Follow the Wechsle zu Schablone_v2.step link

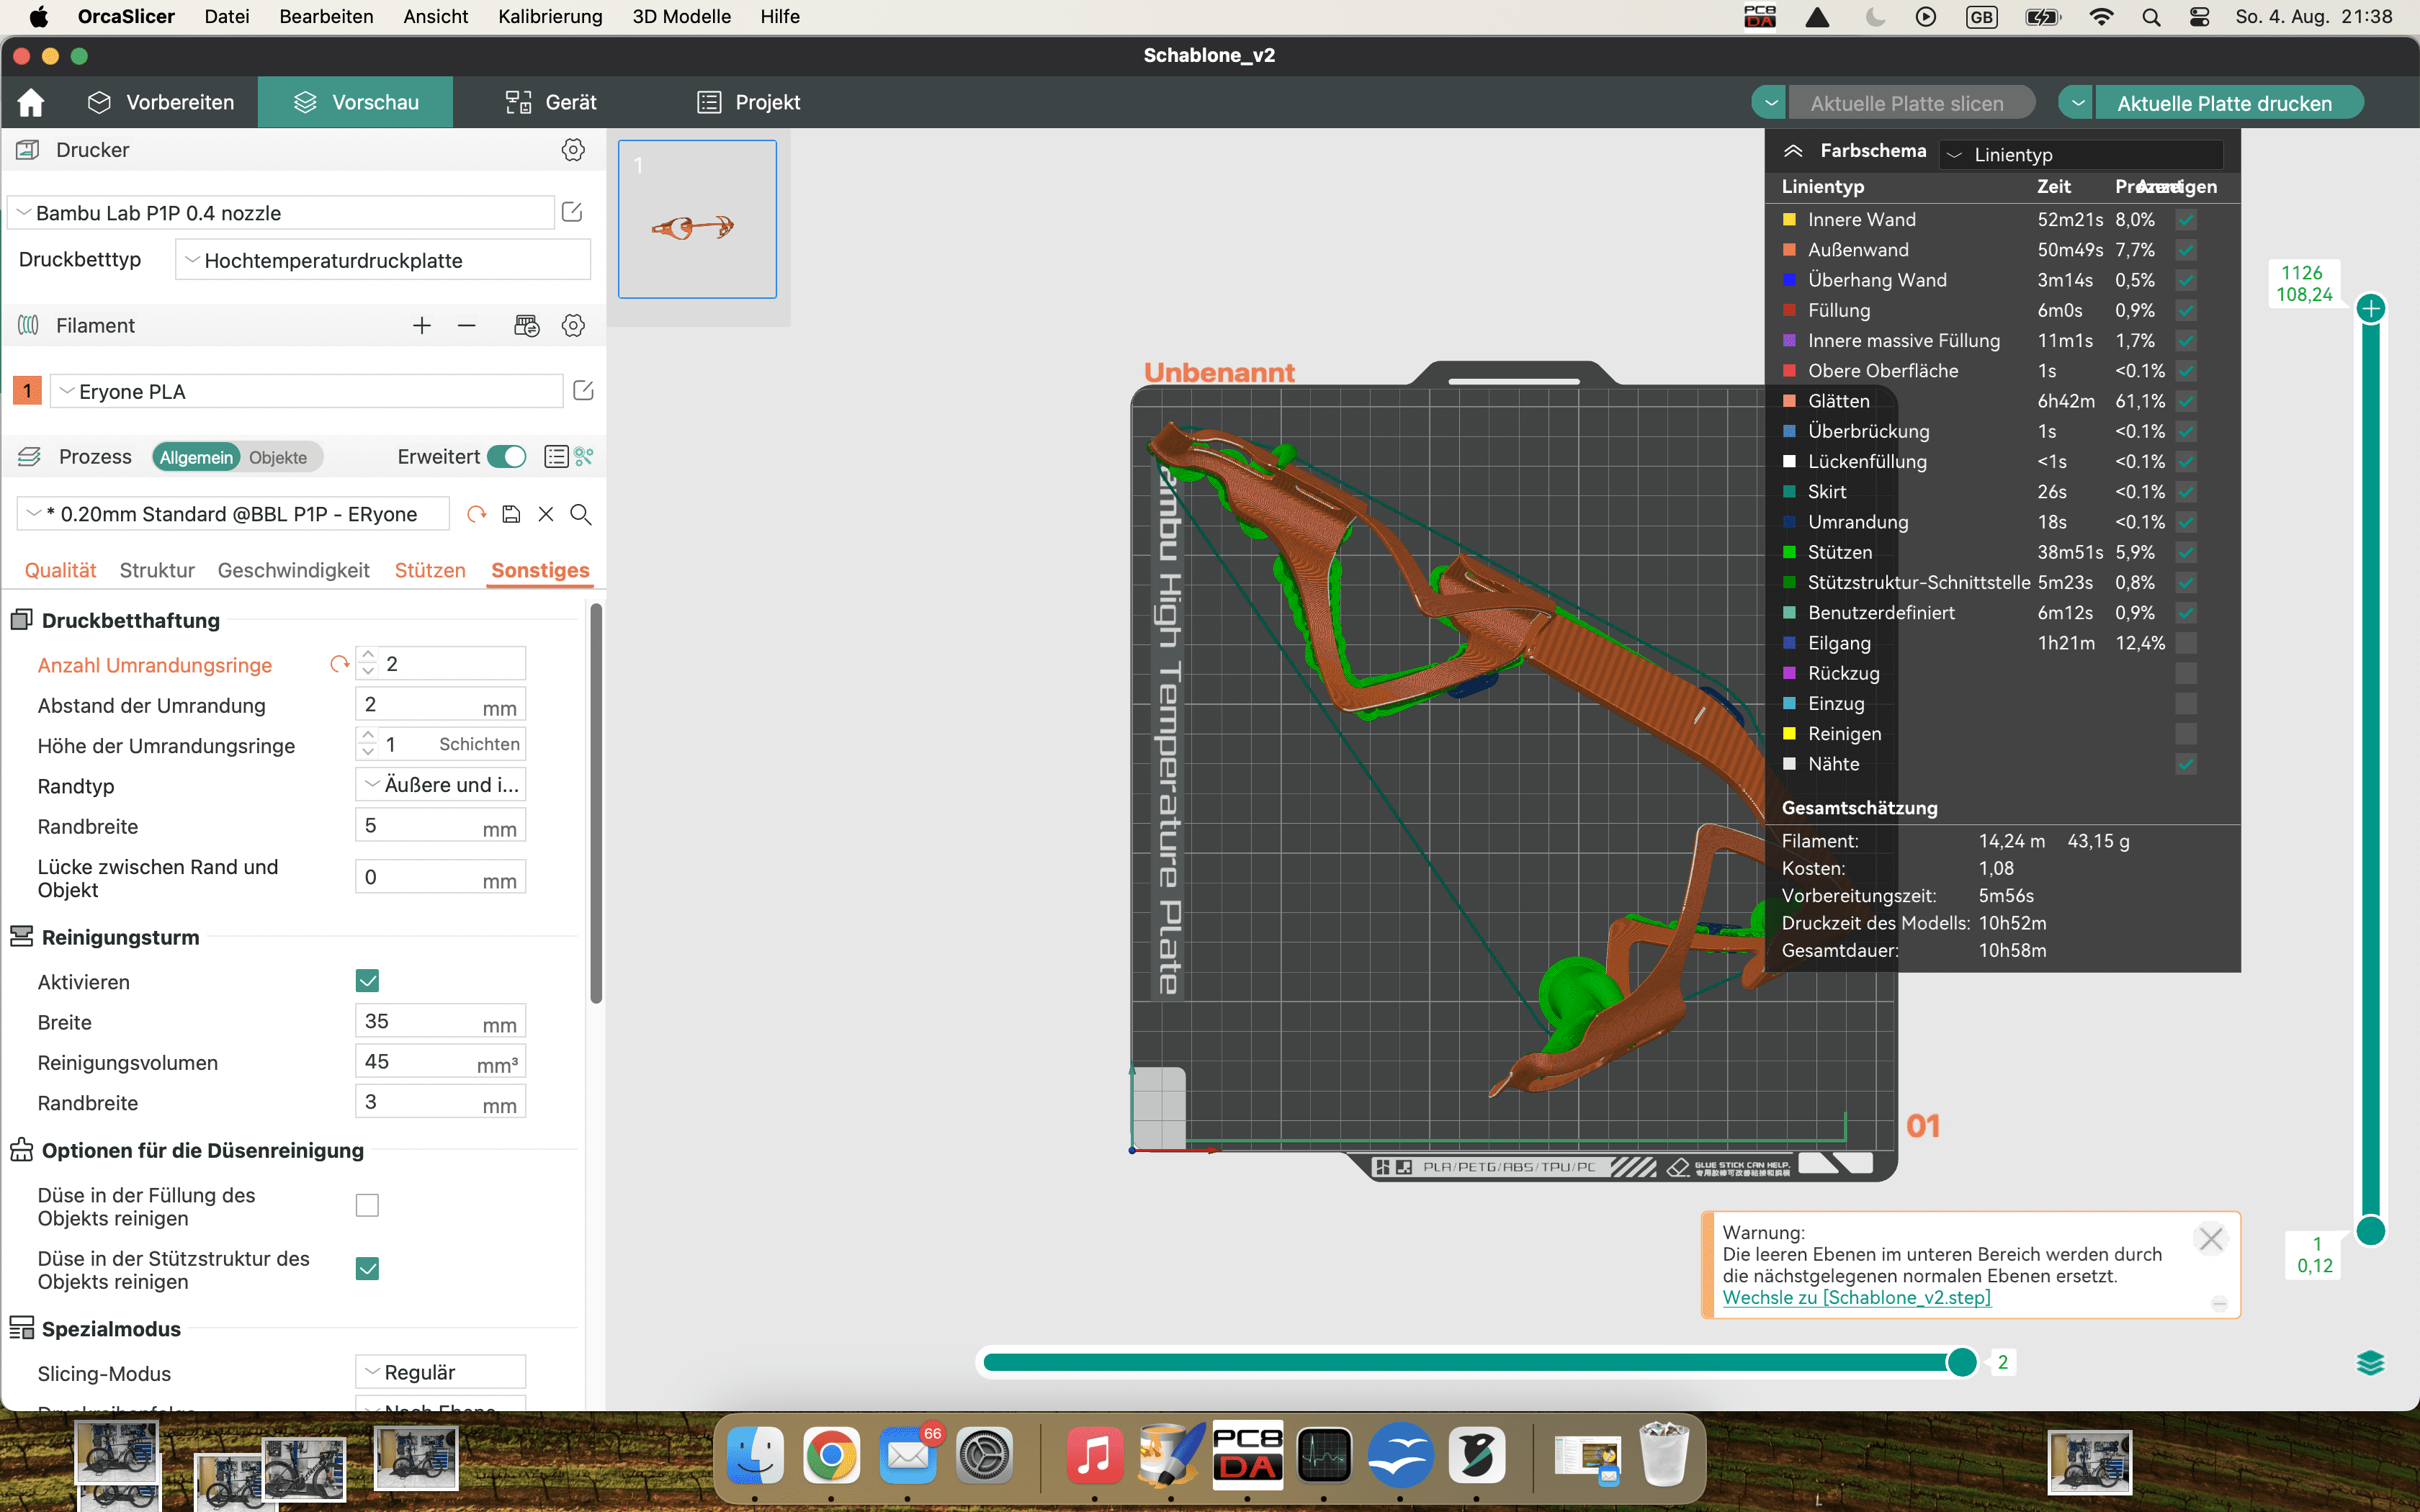pos(1856,1297)
